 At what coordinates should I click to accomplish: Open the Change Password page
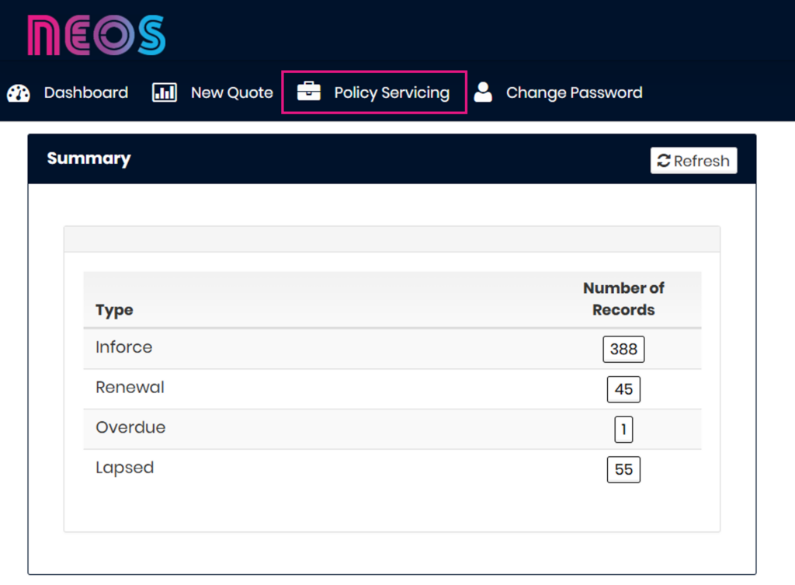(574, 92)
